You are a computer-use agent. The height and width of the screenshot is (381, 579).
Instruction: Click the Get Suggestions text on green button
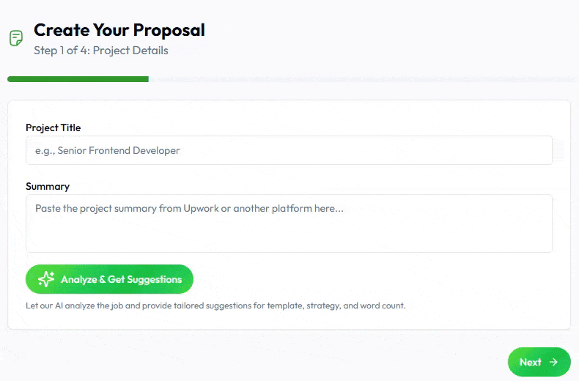pos(144,279)
